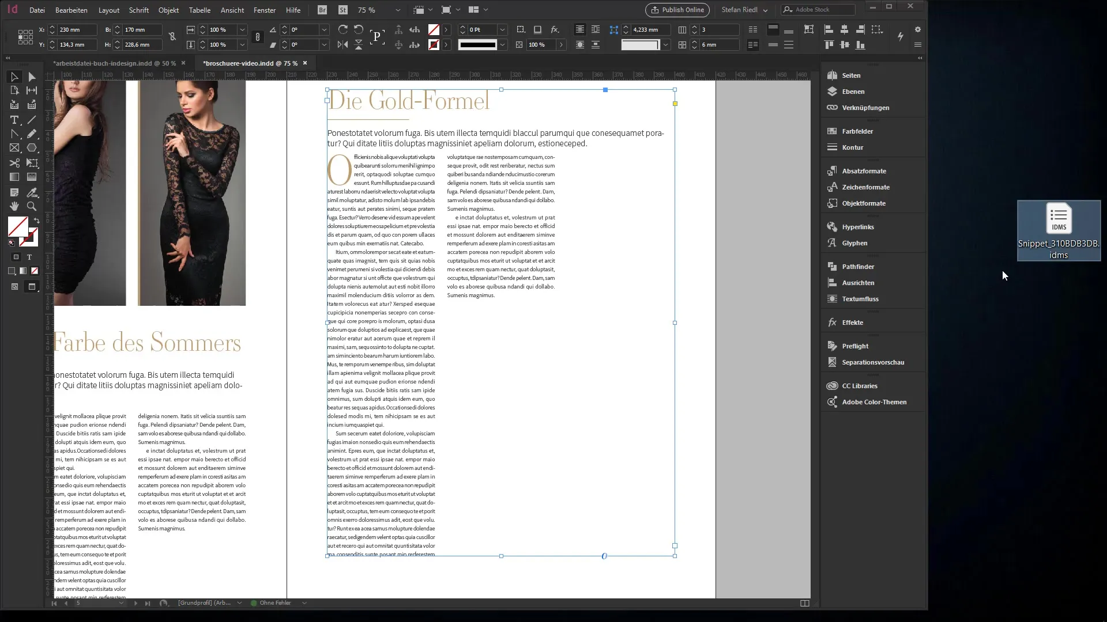
Task: Open the Bearbeiten menu
Action: pos(71,10)
